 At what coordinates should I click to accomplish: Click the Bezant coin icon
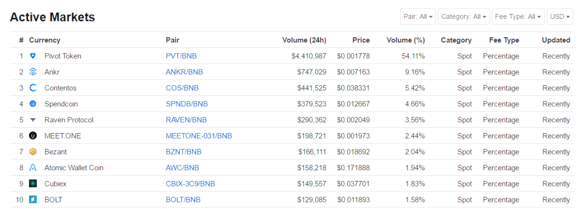[x=33, y=152]
